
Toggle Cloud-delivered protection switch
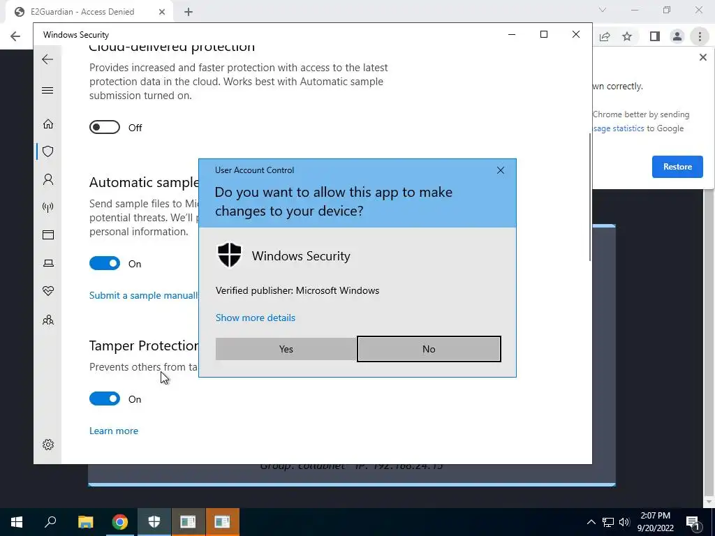[105, 127]
